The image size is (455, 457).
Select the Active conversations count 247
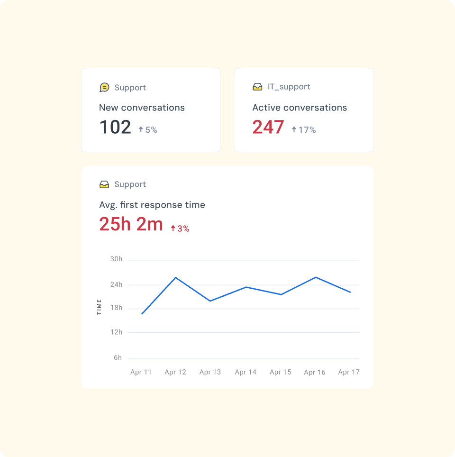pyautogui.click(x=268, y=128)
